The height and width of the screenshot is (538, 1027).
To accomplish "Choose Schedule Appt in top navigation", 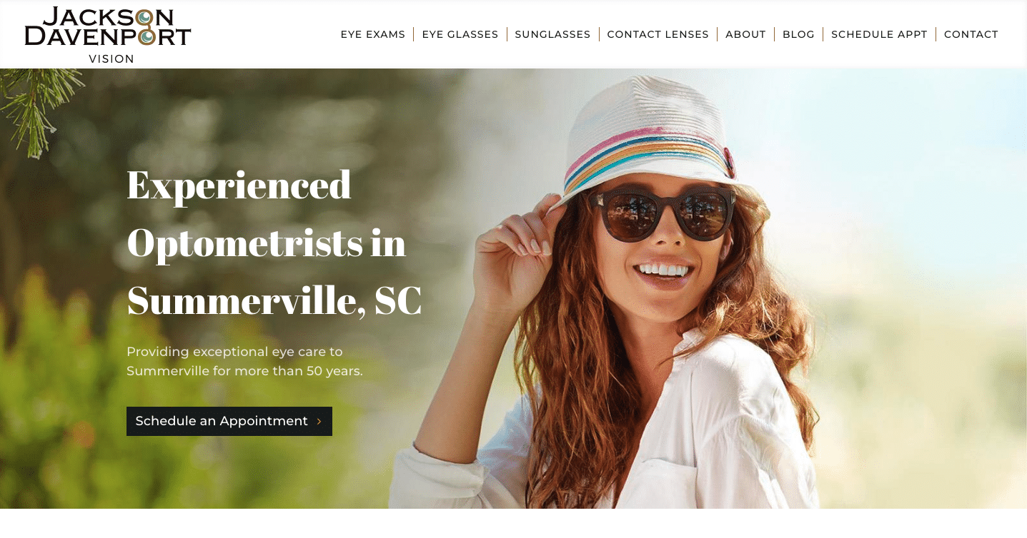I will point(879,34).
